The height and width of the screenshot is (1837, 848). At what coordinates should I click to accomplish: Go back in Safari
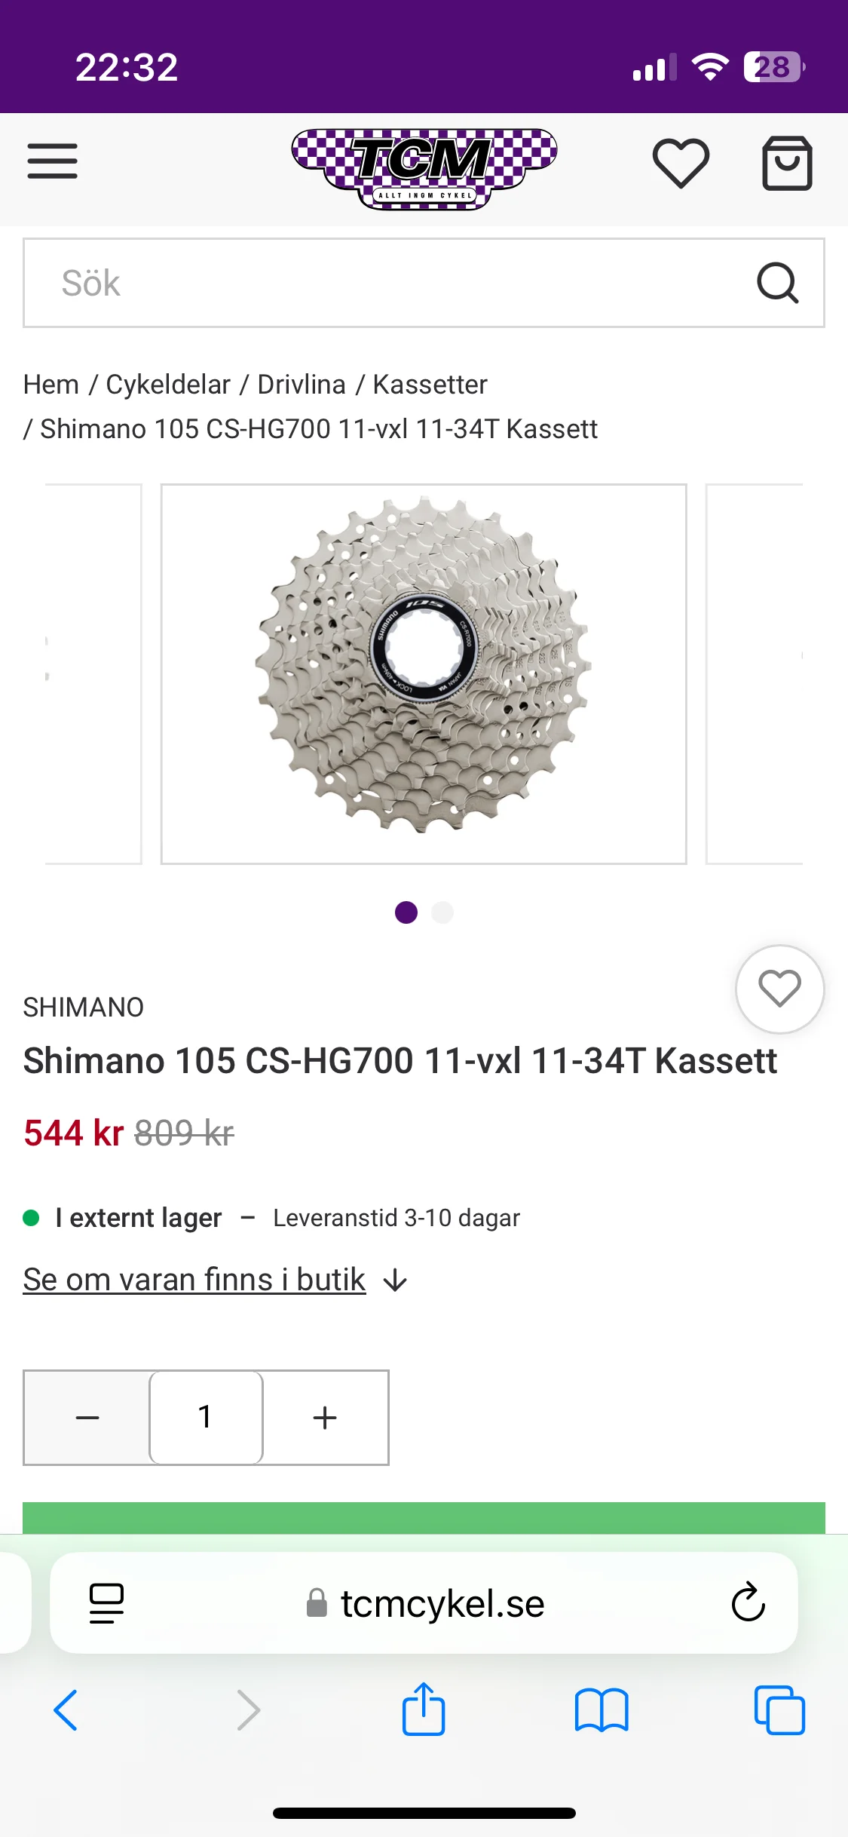(66, 1710)
